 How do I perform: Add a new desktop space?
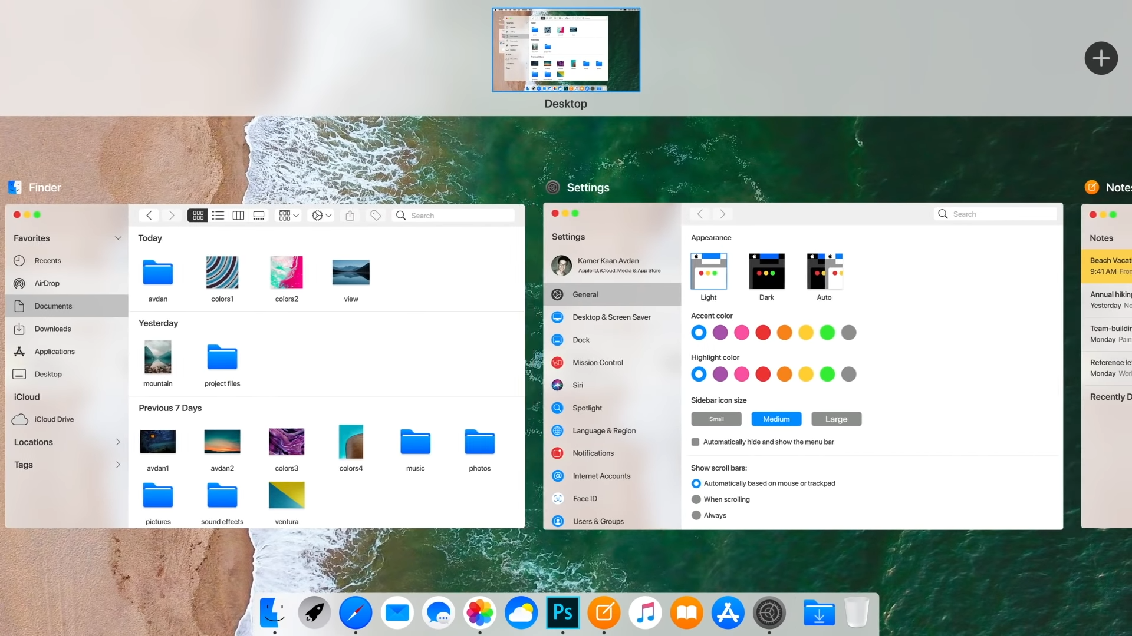pyautogui.click(x=1101, y=58)
